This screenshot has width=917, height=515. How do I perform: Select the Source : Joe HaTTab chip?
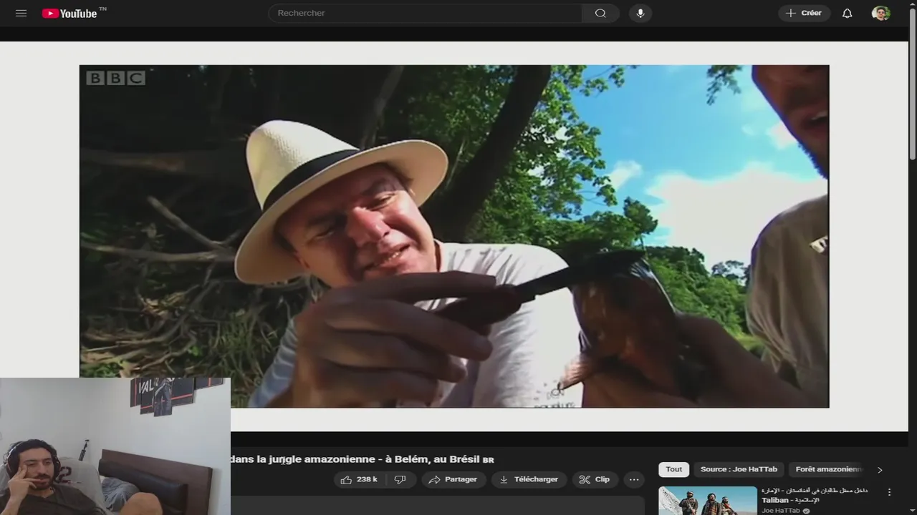(739, 469)
